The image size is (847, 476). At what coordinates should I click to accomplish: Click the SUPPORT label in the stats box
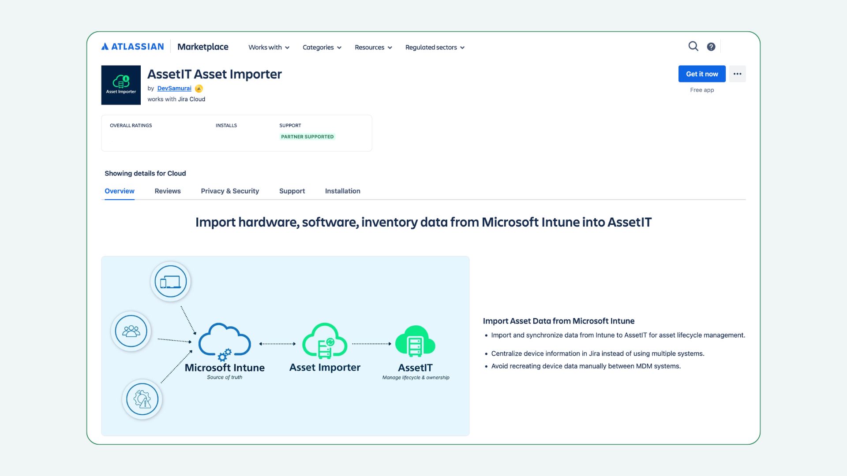point(290,126)
